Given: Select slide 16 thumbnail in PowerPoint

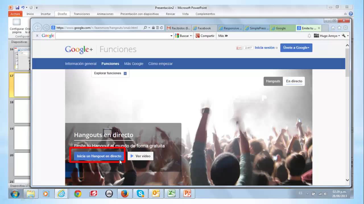Looking at the screenshot, I should [22, 58].
